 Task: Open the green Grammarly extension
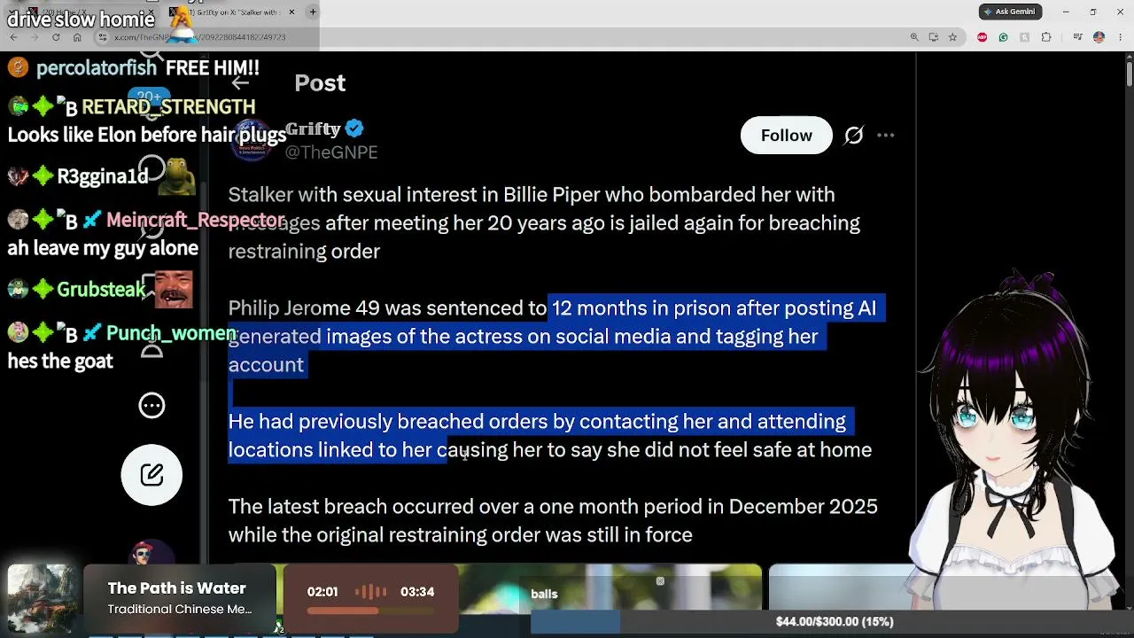click(1003, 37)
